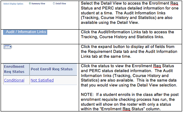The height and width of the screenshot is (113, 183).
Task: Select the Detail View radio button
Action: click(54, 3)
